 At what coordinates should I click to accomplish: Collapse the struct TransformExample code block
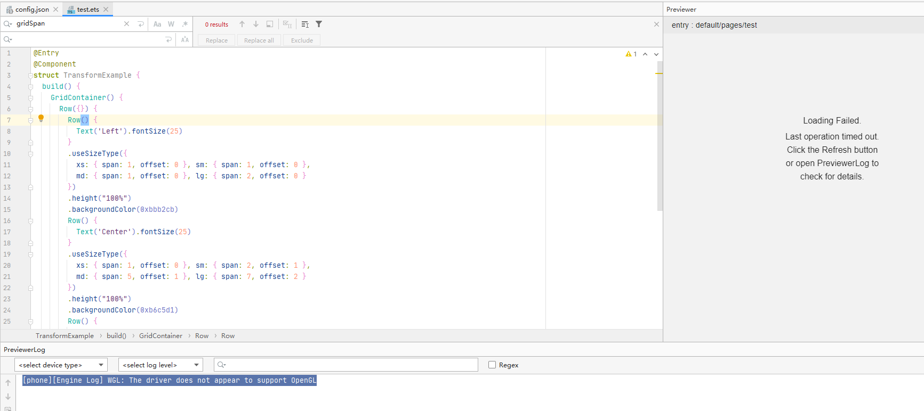pos(30,76)
